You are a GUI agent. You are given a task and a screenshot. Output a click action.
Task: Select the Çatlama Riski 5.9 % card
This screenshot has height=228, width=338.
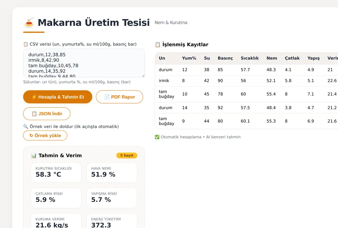point(56,198)
